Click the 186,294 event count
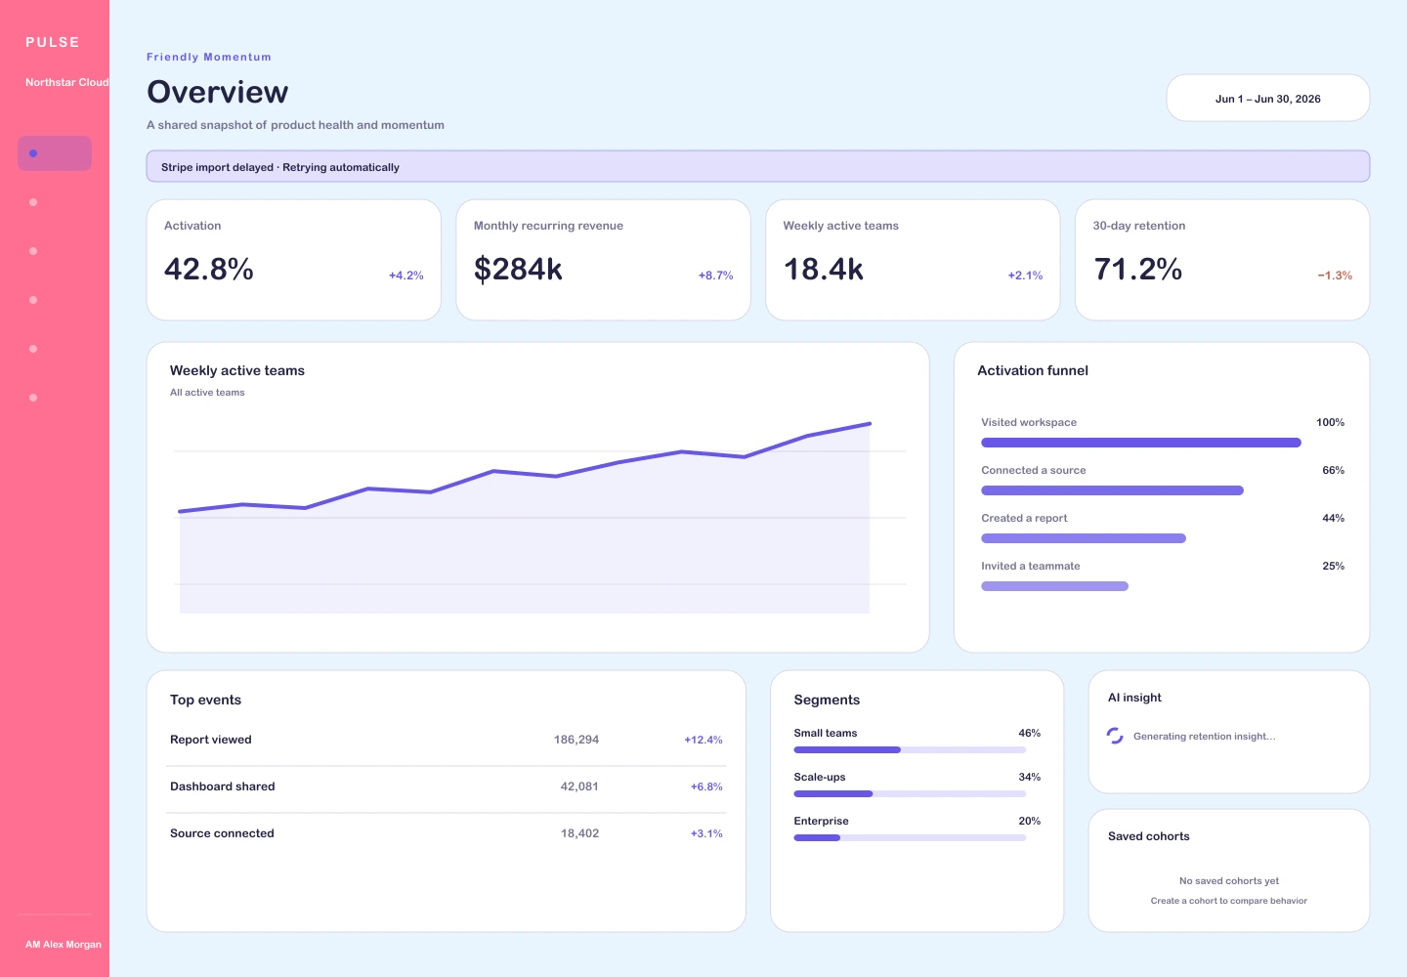The image size is (1407, 977). click(576, 740)
